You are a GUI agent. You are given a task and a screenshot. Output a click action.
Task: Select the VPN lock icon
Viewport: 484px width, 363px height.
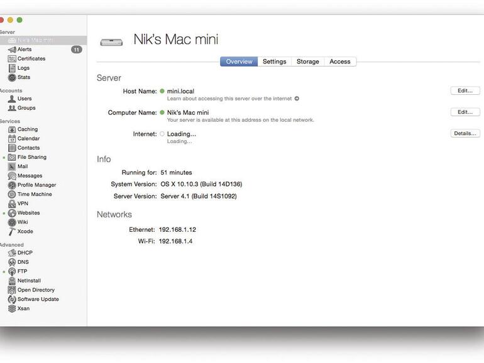tap(12, 203)
